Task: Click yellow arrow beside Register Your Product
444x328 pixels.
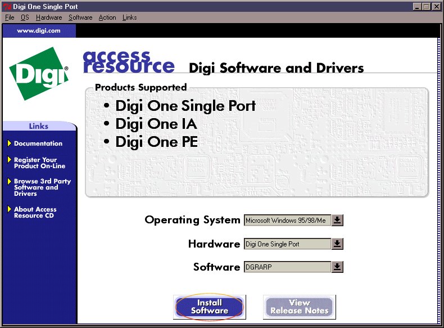Action: [x=10, y=160]
